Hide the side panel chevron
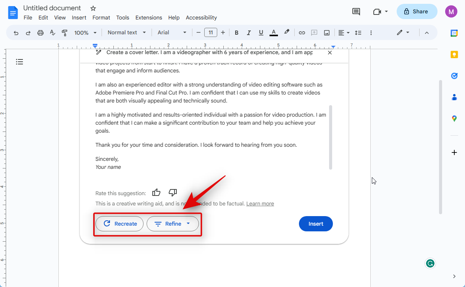 pyautogui.click(x=454, y=276)
